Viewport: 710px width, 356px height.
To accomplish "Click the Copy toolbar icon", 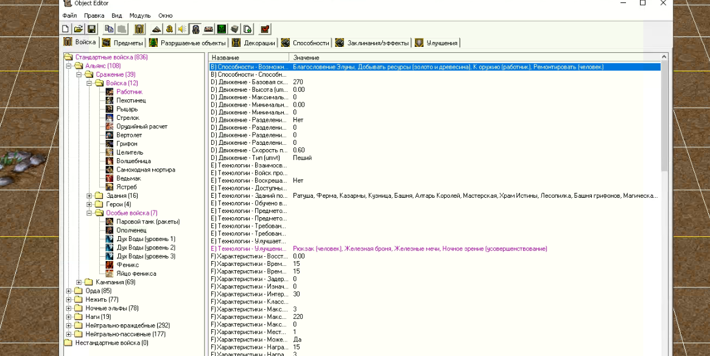I will (x=109, y=29).
